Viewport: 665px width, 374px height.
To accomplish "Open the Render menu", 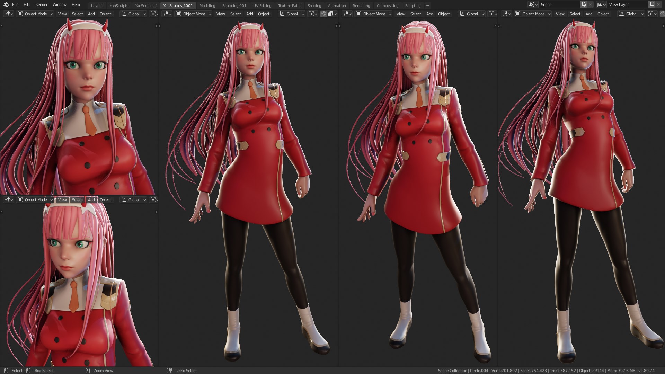I will 41,5.
